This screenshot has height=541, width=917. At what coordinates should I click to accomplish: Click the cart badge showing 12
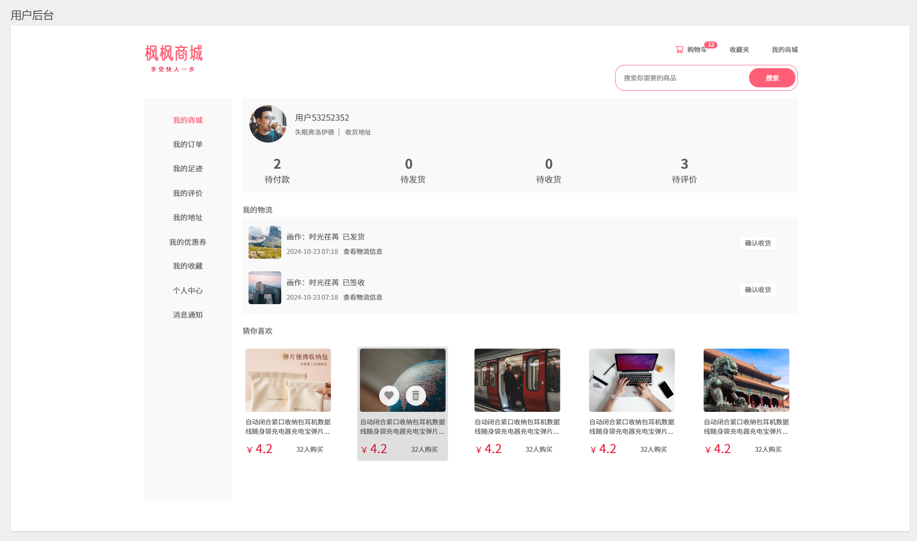coord(711,45)
